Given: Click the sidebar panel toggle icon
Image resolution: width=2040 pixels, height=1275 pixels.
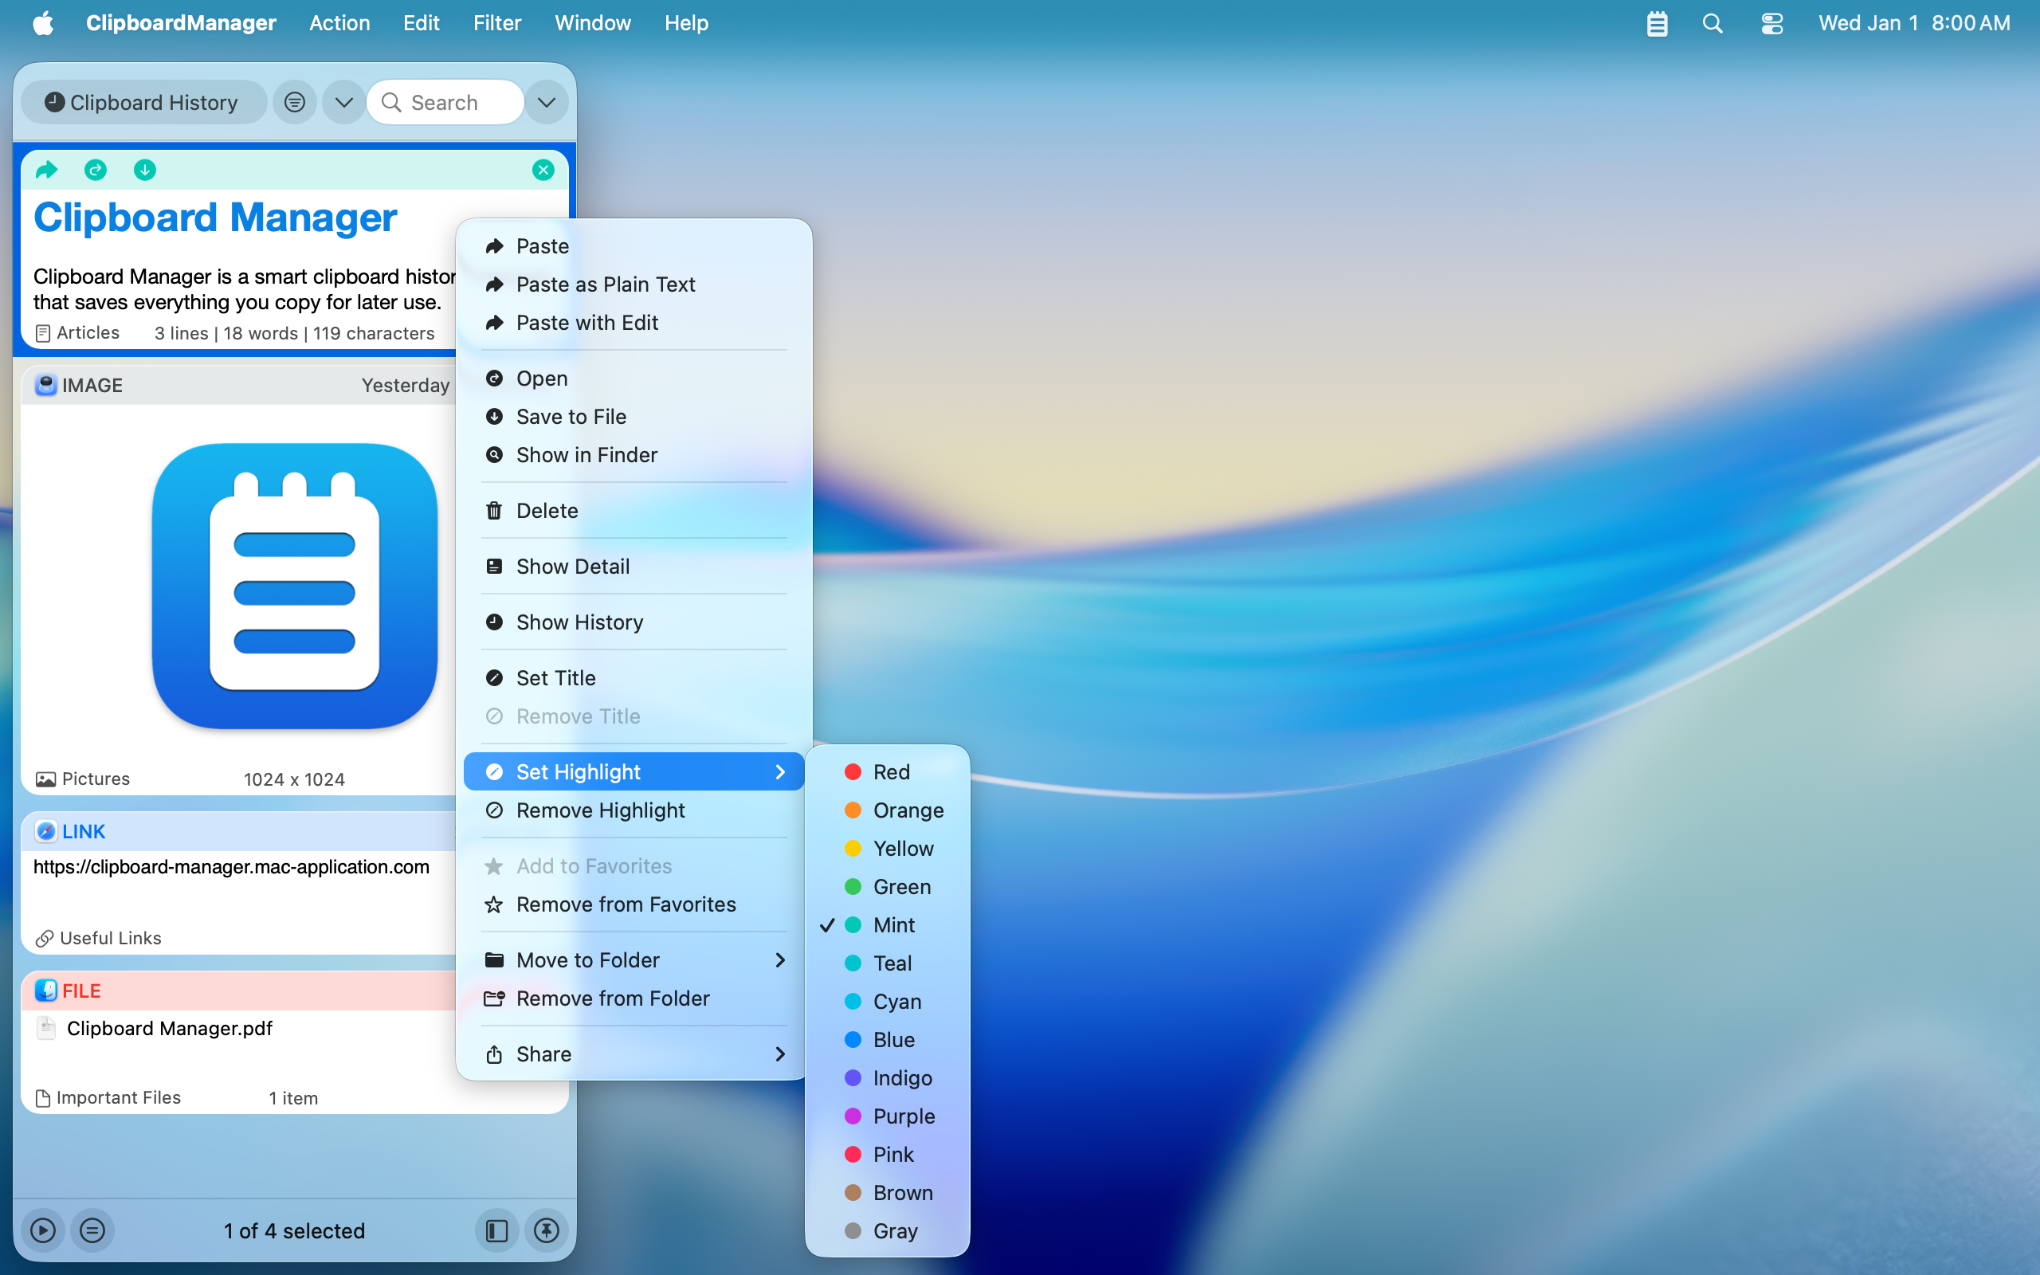Looking at the screenshot, I should click(496, 1230).
